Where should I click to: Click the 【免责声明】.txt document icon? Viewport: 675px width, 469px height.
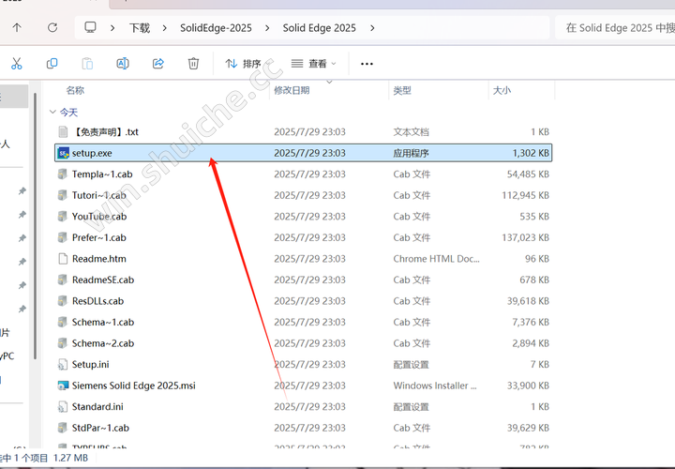click(x=63, y=131)
